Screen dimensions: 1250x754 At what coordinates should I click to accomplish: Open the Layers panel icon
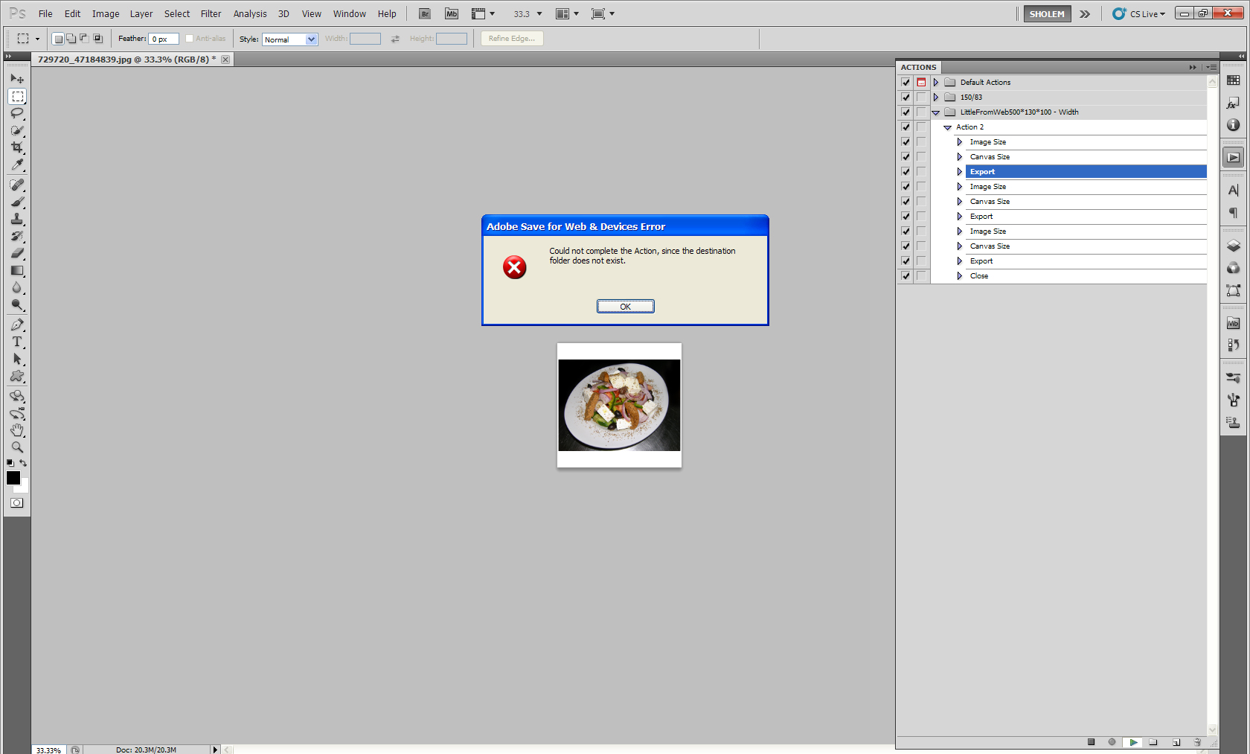(1233, 246)
